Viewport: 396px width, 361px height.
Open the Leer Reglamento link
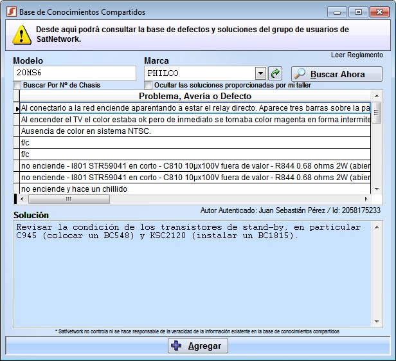coord(357,55)
